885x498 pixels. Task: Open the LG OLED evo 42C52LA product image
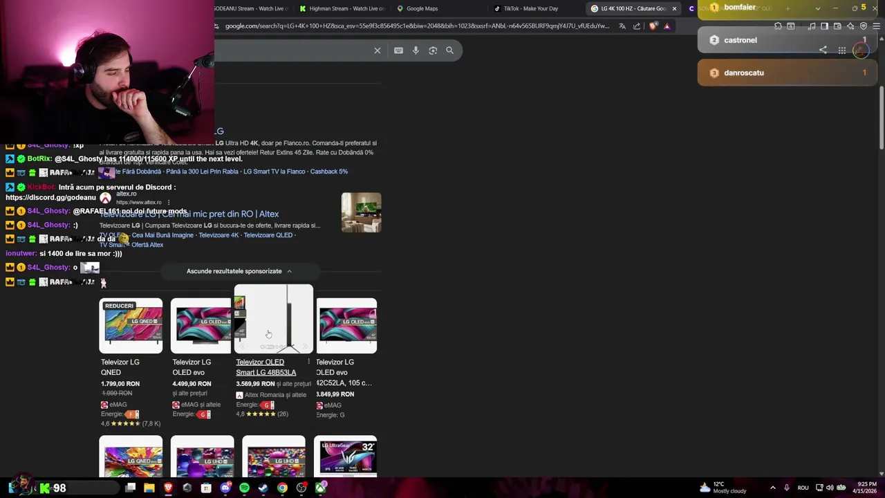[x=346, y=326]
